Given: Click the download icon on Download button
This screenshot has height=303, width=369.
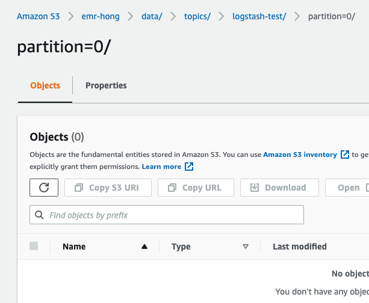Looking at the screenshot, I should 255,188.
